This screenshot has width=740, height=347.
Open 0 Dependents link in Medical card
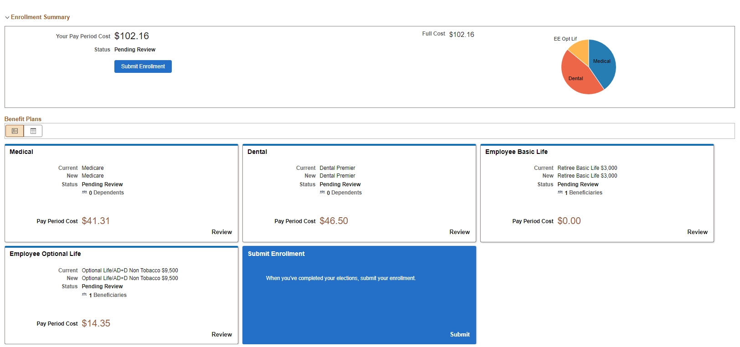coord(106,193)
